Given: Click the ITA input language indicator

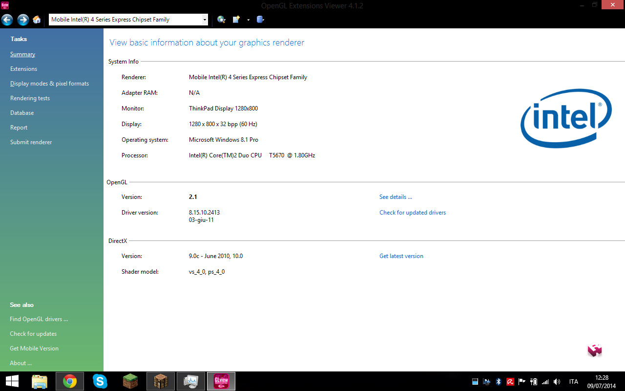Looking at the screenshot, I should click(x=573, y=382).
